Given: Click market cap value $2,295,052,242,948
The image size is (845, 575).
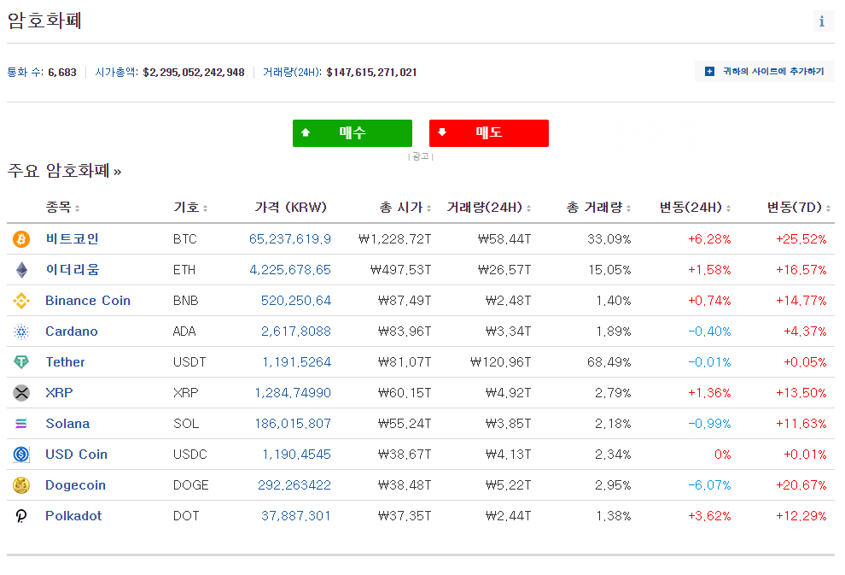Looking at the screenshot, I should click(x=194, y=73).
